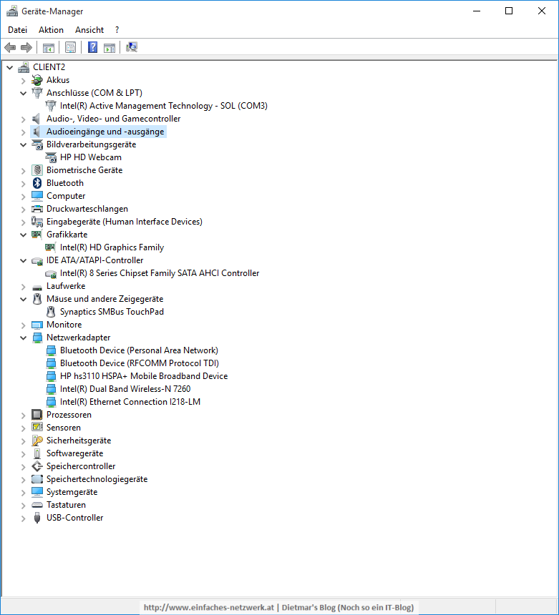Toggle the console tree toolbar icon
The width and height of the screenshot is (559, 615).
(x=48, y=47)
